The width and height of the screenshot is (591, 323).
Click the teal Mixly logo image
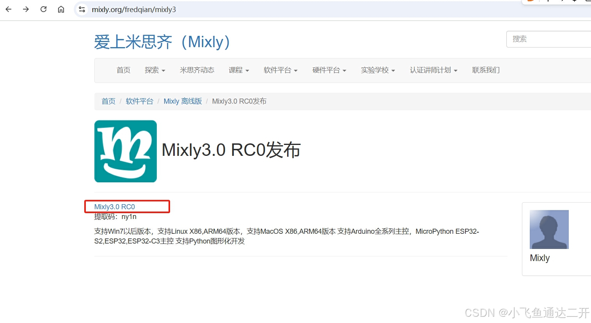tap(126, 151)
